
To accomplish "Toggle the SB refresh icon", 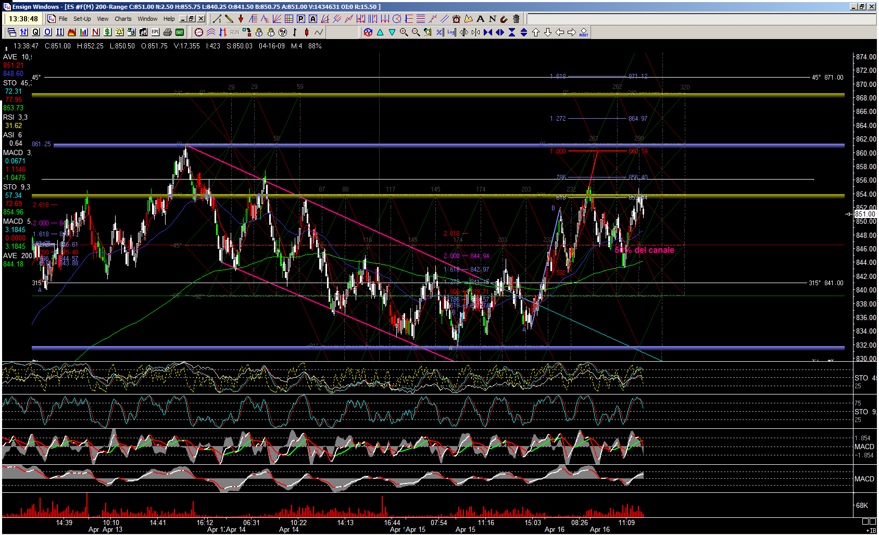I will coord(368,32).
